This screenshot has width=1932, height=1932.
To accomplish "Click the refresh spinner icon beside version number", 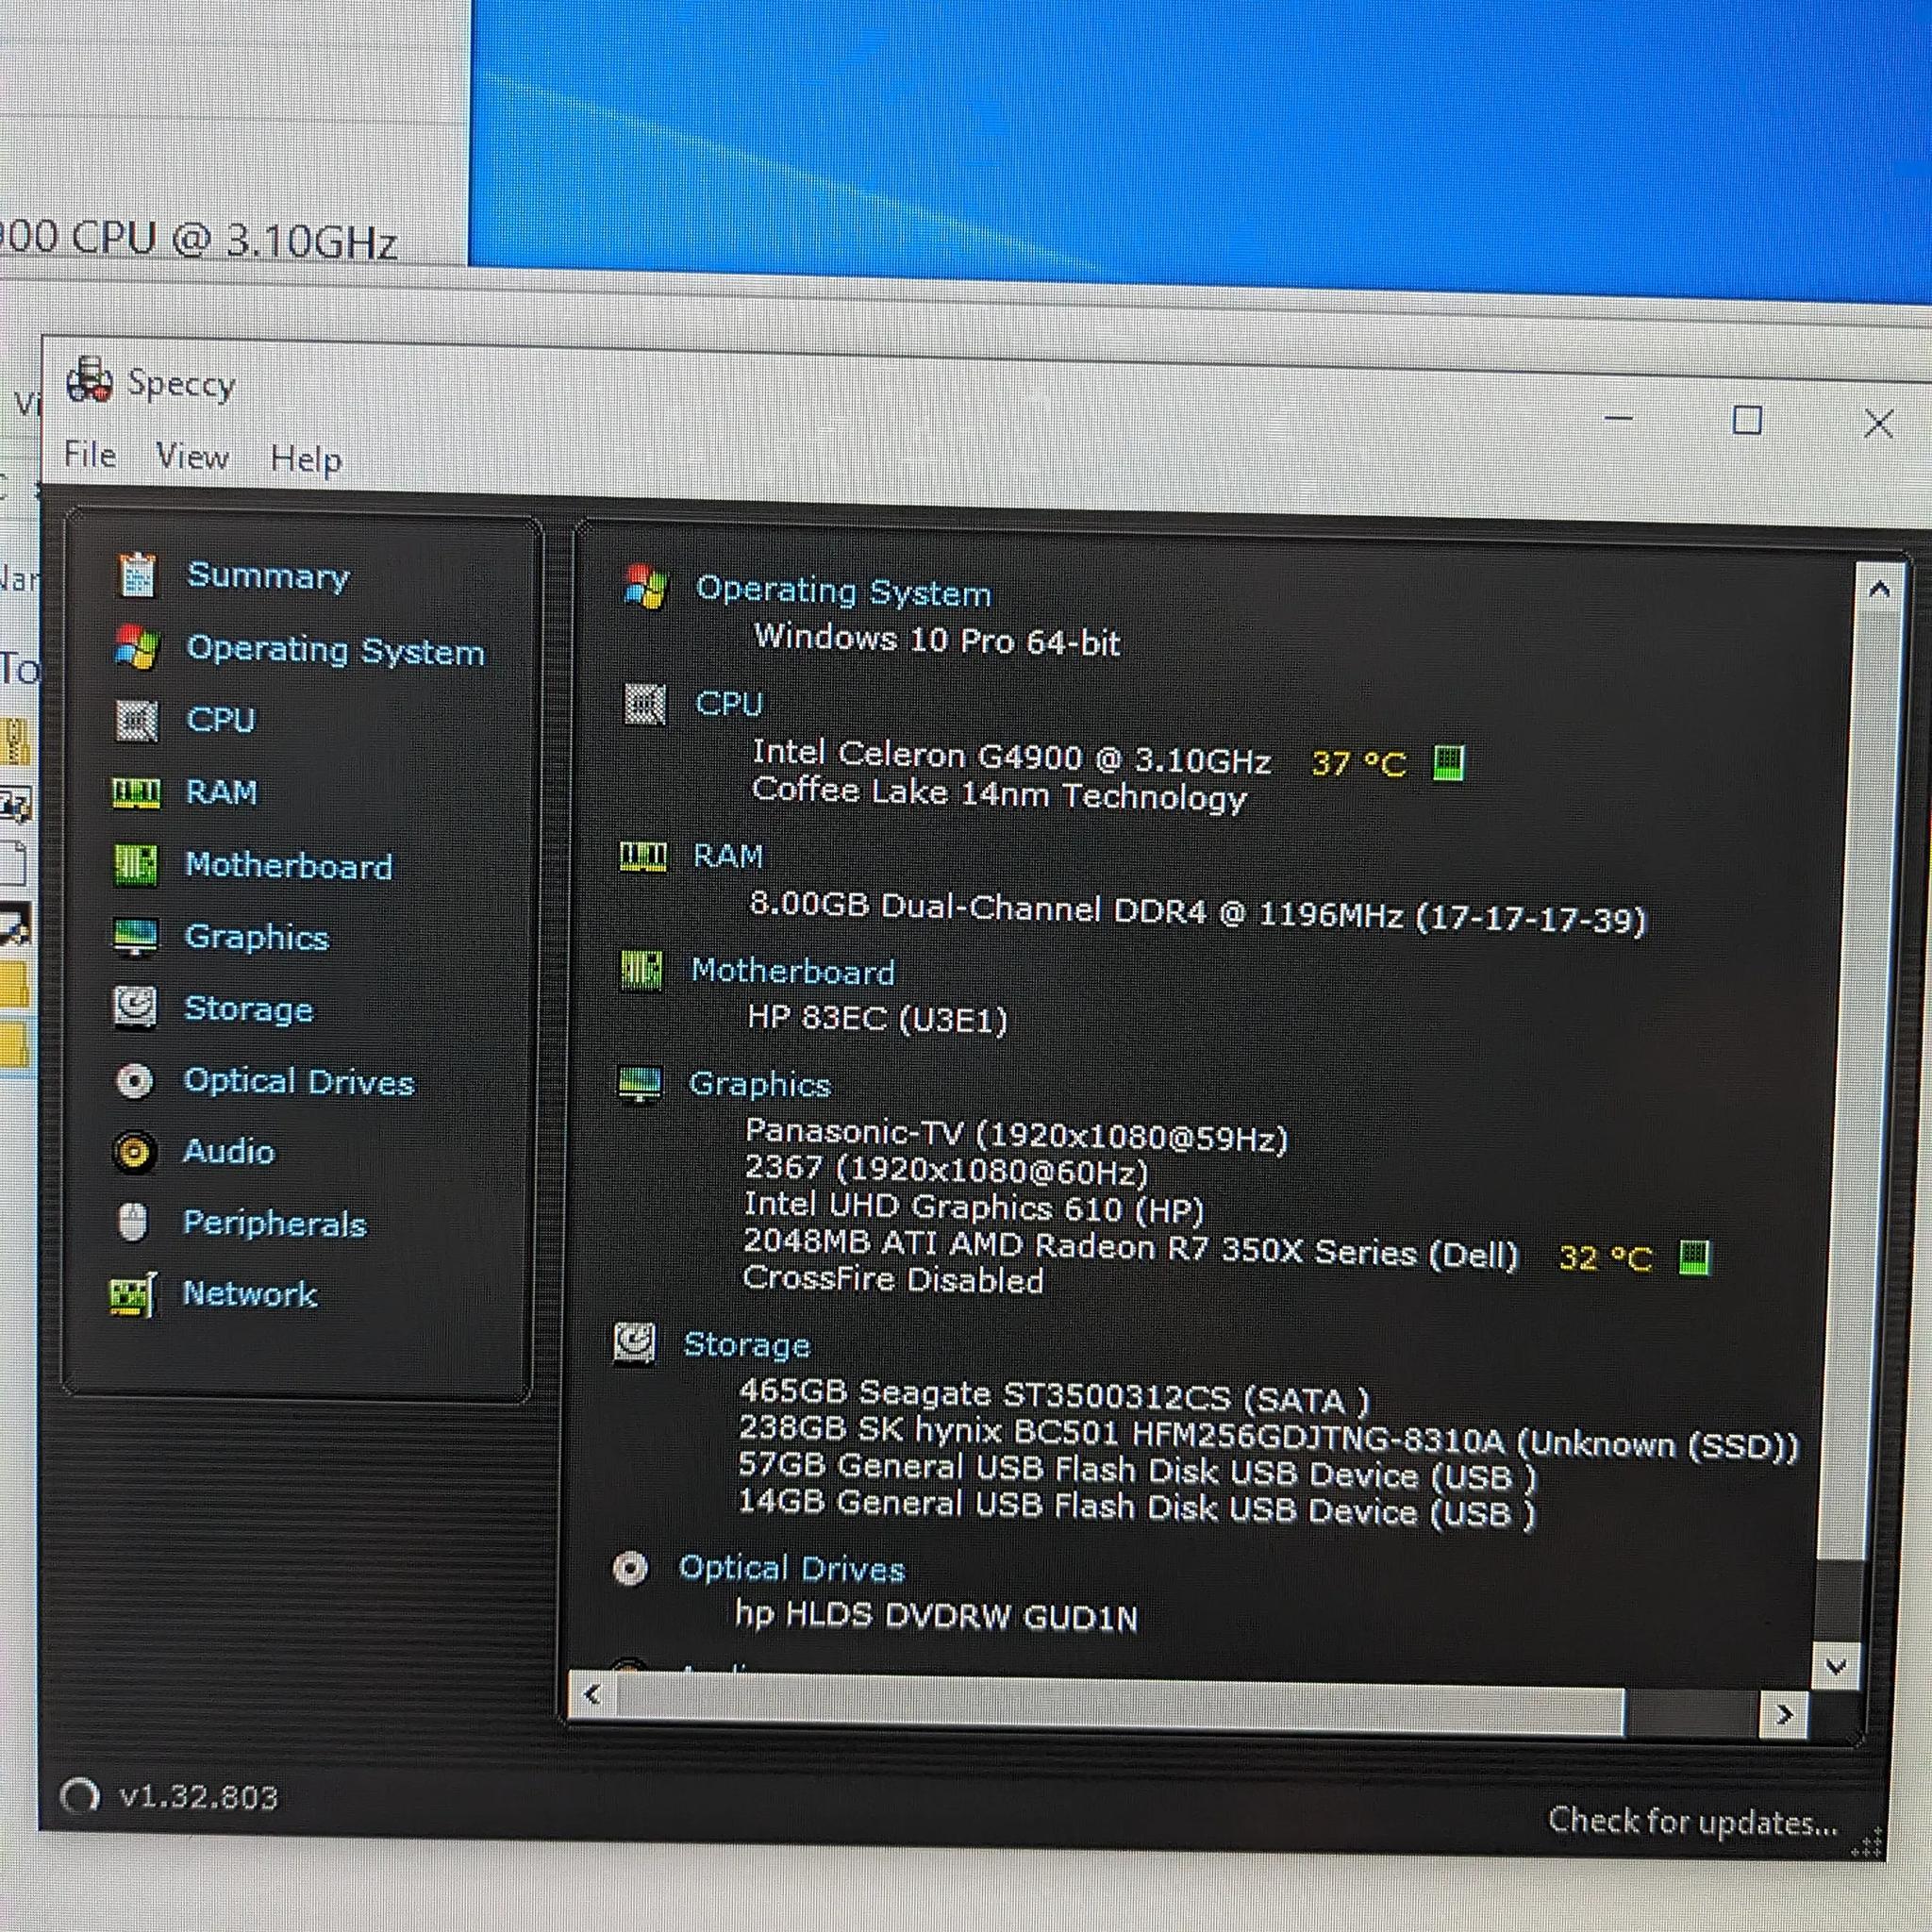I will tap(80, 1796).
